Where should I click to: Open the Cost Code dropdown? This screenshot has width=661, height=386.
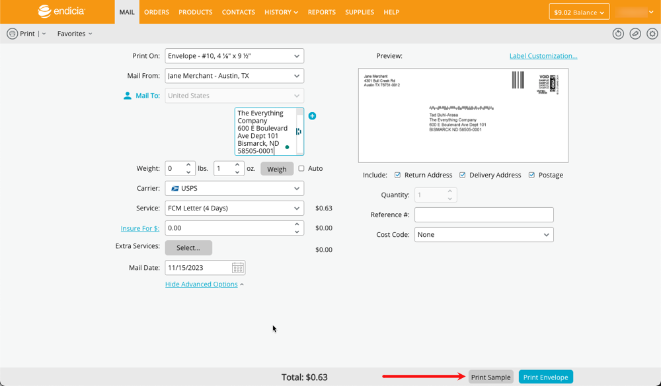[x=484, y=234]
